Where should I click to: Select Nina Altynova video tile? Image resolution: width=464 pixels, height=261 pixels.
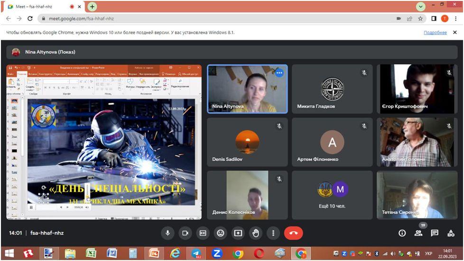tap(247, 89)
